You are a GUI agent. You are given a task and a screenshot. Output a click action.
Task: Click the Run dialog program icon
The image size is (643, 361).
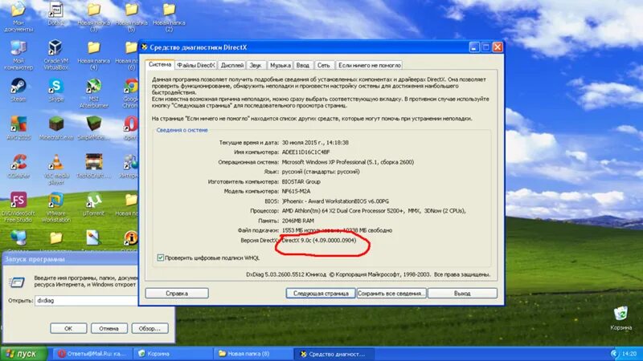pos(17,282)
